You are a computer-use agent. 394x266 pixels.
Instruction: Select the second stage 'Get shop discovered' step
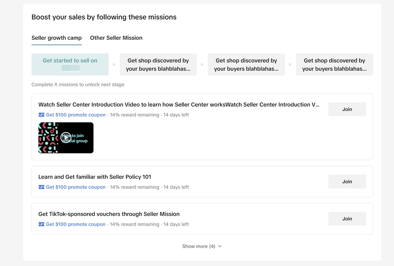(x=158, y=65)
